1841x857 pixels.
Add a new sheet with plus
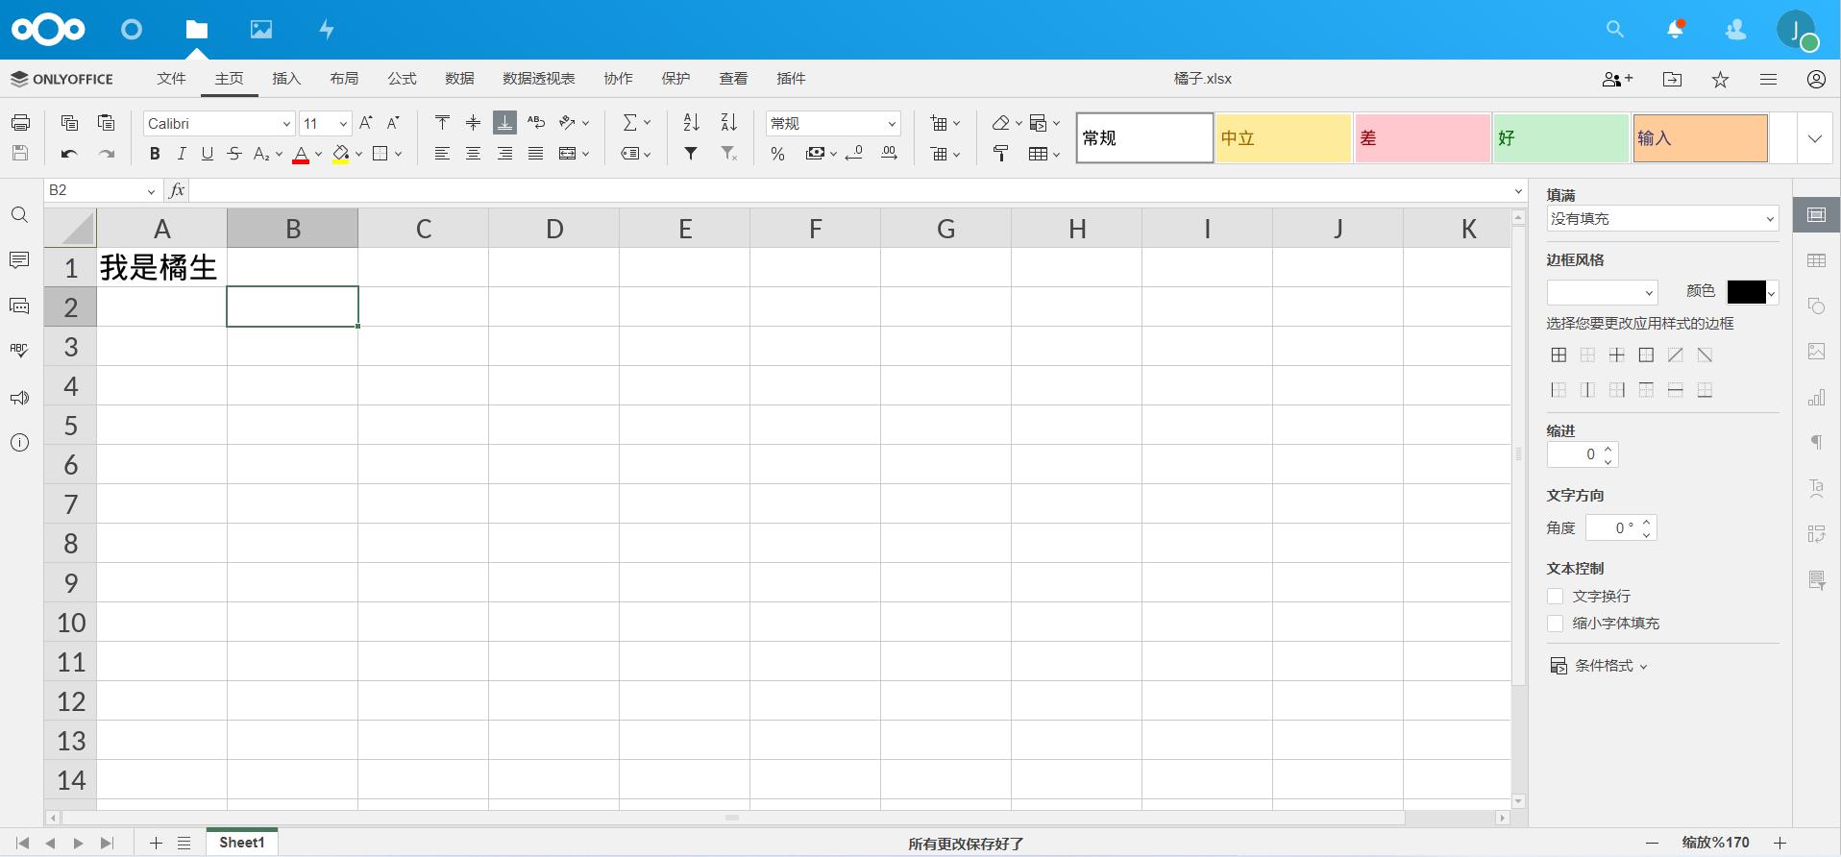coord(156,843)
